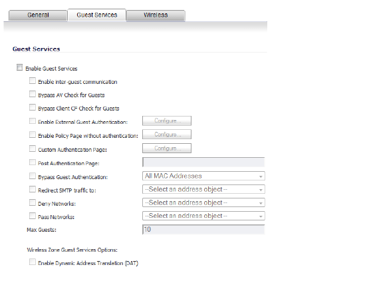
Task: Enable Dynamic Address Translation (DAT) checkbox
Action: click(x=33, y=262)
